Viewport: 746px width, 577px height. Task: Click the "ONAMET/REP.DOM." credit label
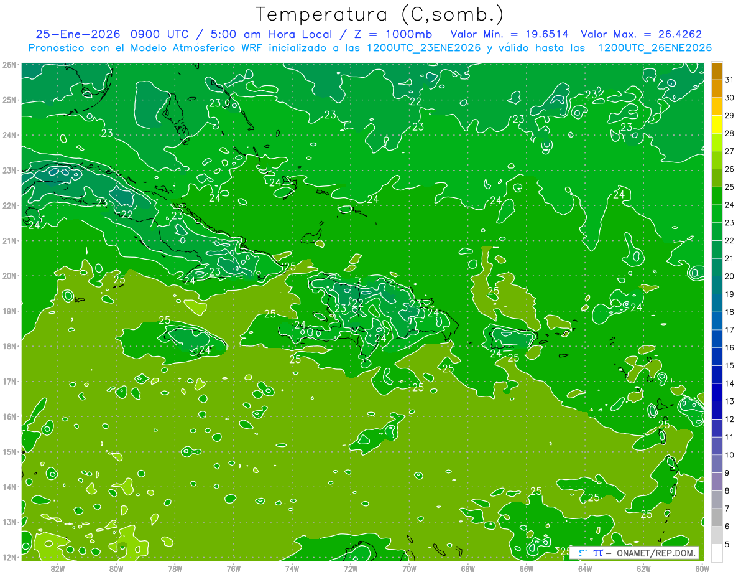[655, 553]
